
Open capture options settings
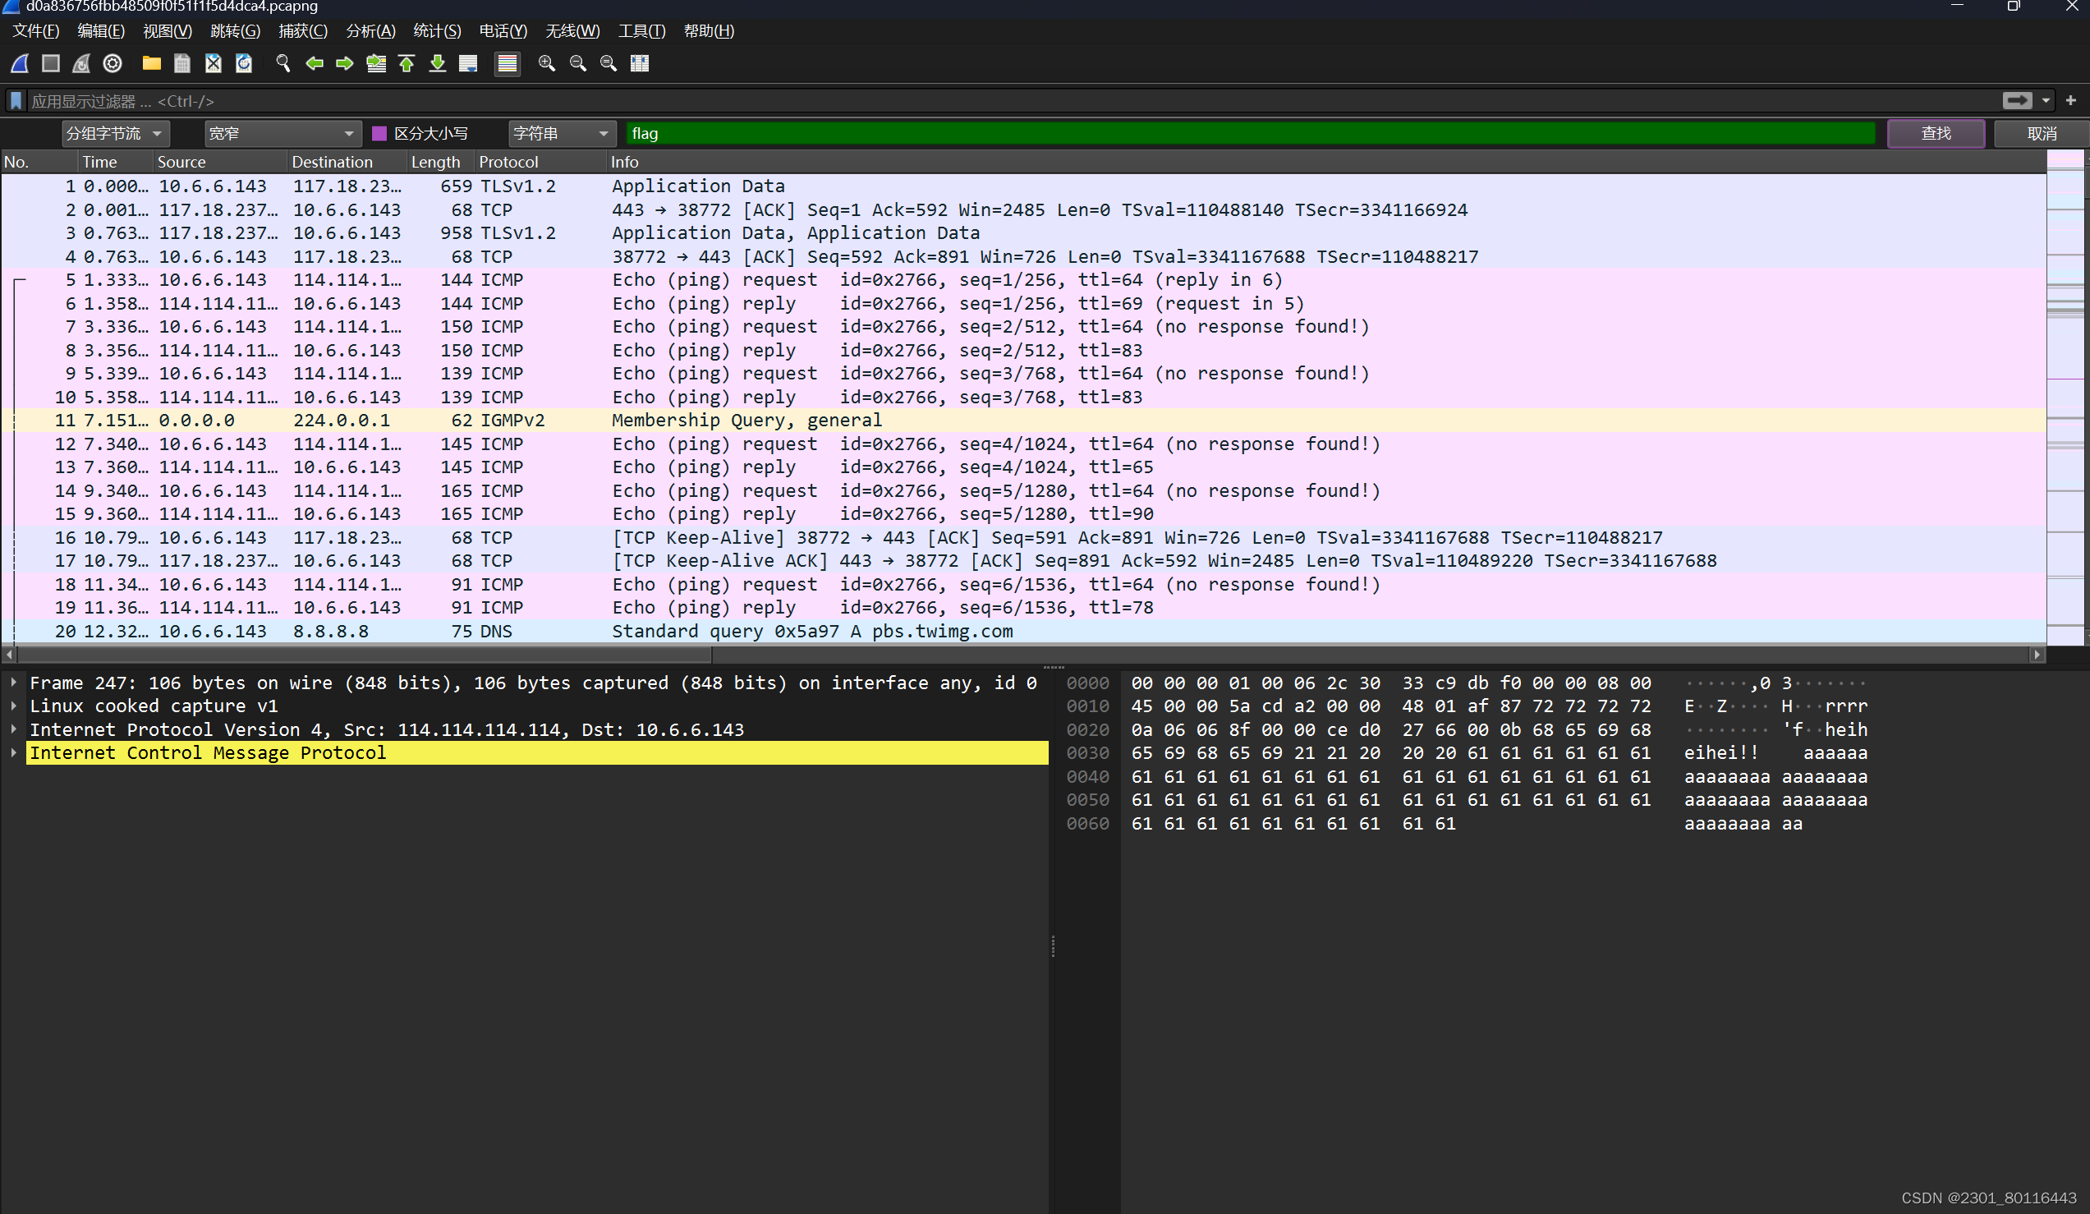112,63
